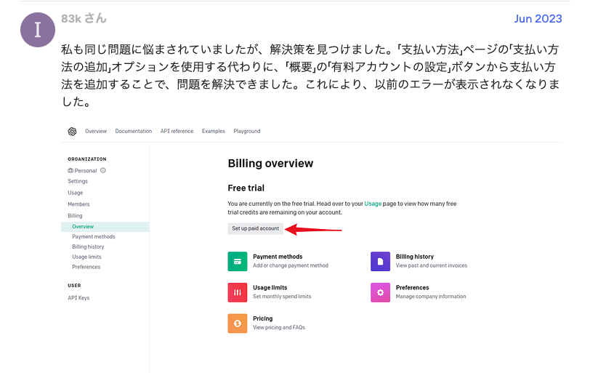Click the info icon next to Personal
This screenshot has height=373, width=598.
pyautogui.click(x=103, y=171)
